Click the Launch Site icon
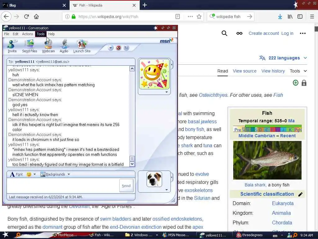318x239 pixels. point(82,46)
